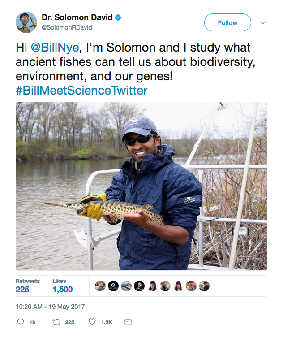Open the tweet options chevron dropdown
This screenshot has height=338, width=283.
[263, 22]
